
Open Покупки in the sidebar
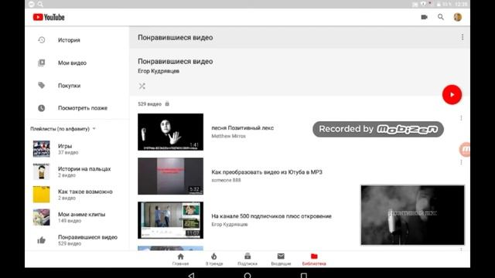click(77, 86)
